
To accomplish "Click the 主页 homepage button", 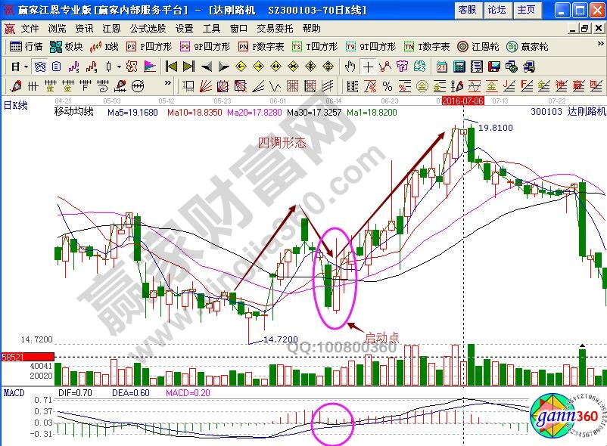I will click(x=526, y=10).
